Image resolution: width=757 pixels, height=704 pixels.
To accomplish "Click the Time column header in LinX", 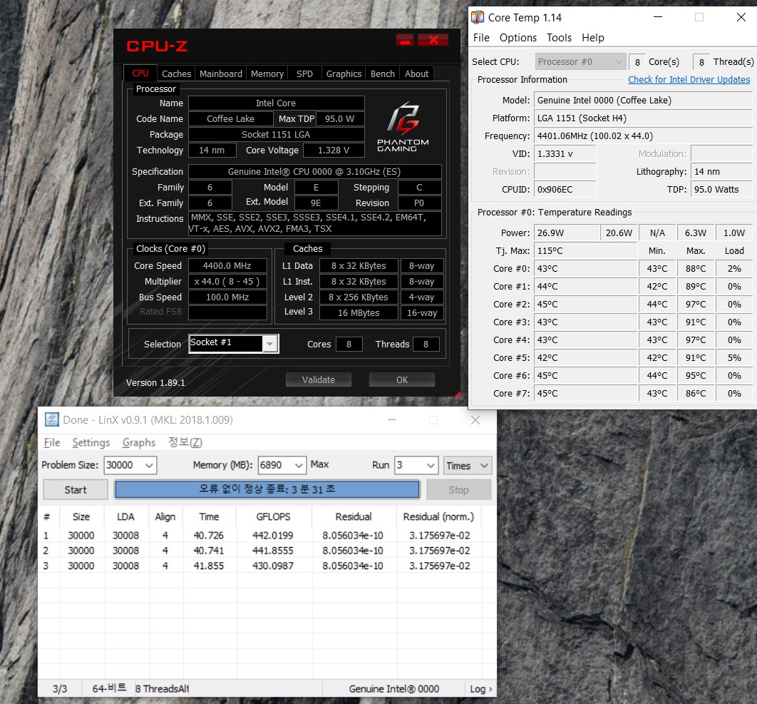I will [209, 516].
